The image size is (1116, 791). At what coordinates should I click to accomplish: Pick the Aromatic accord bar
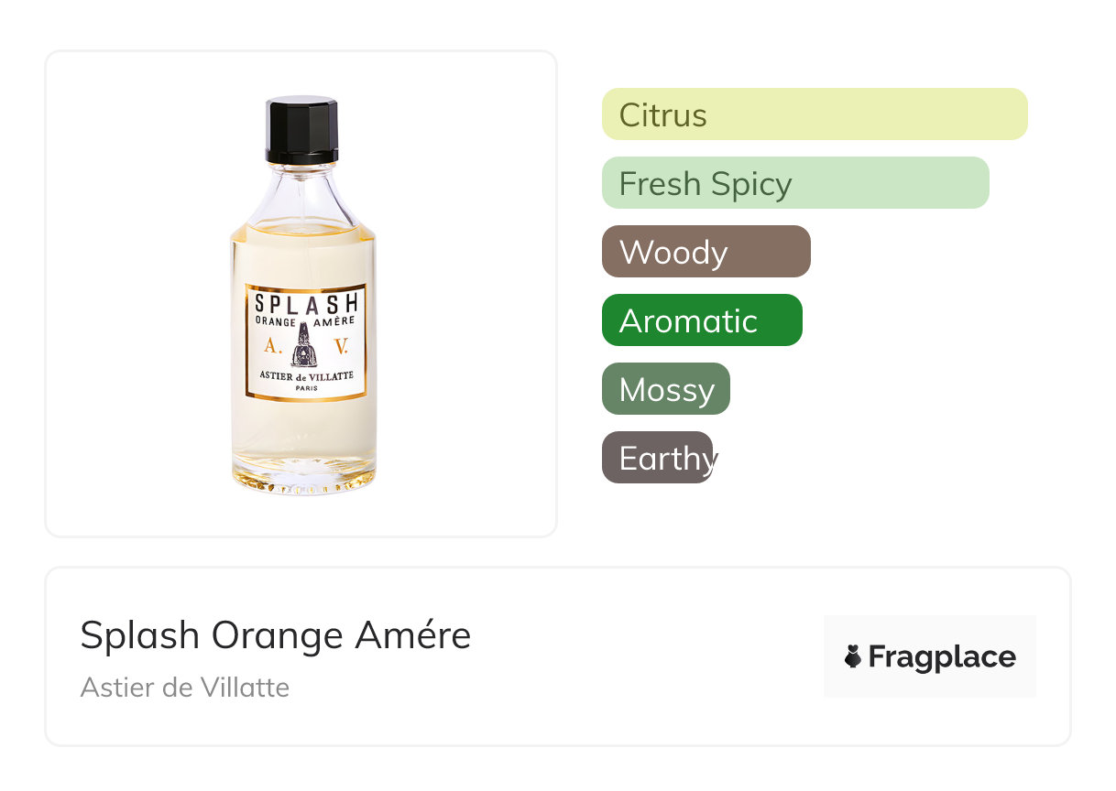pos(701,320)
